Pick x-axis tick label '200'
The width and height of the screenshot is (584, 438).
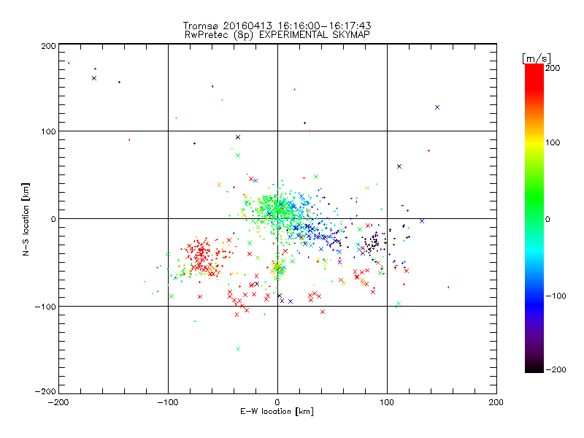[496, 402]
